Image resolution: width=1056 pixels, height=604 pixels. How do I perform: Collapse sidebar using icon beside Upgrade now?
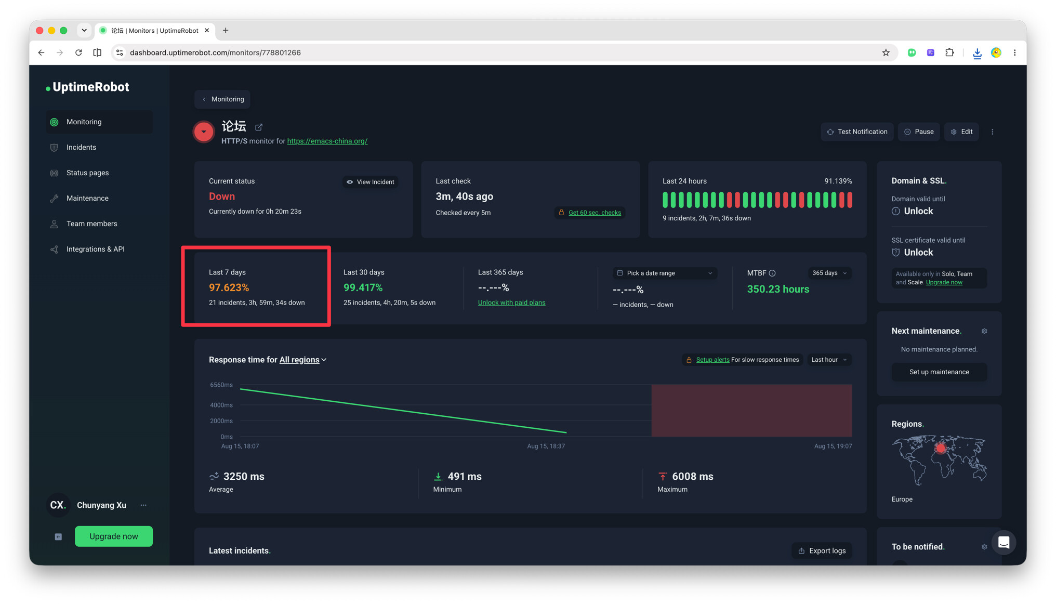[x=58, y=537]
